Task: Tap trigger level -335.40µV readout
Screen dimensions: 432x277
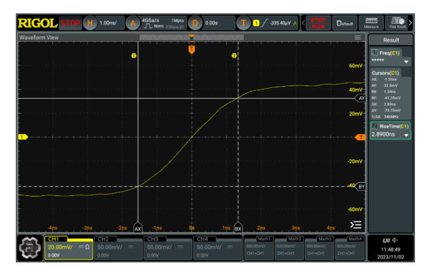Action: tap(280, 23)
